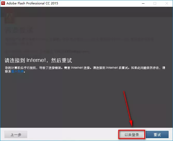Click the blue 重试 retry button

pyautogui.click(x=157, y=135)
